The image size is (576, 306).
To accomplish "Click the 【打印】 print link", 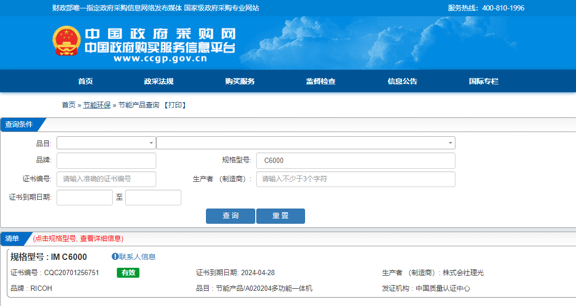I will point(175,105).
